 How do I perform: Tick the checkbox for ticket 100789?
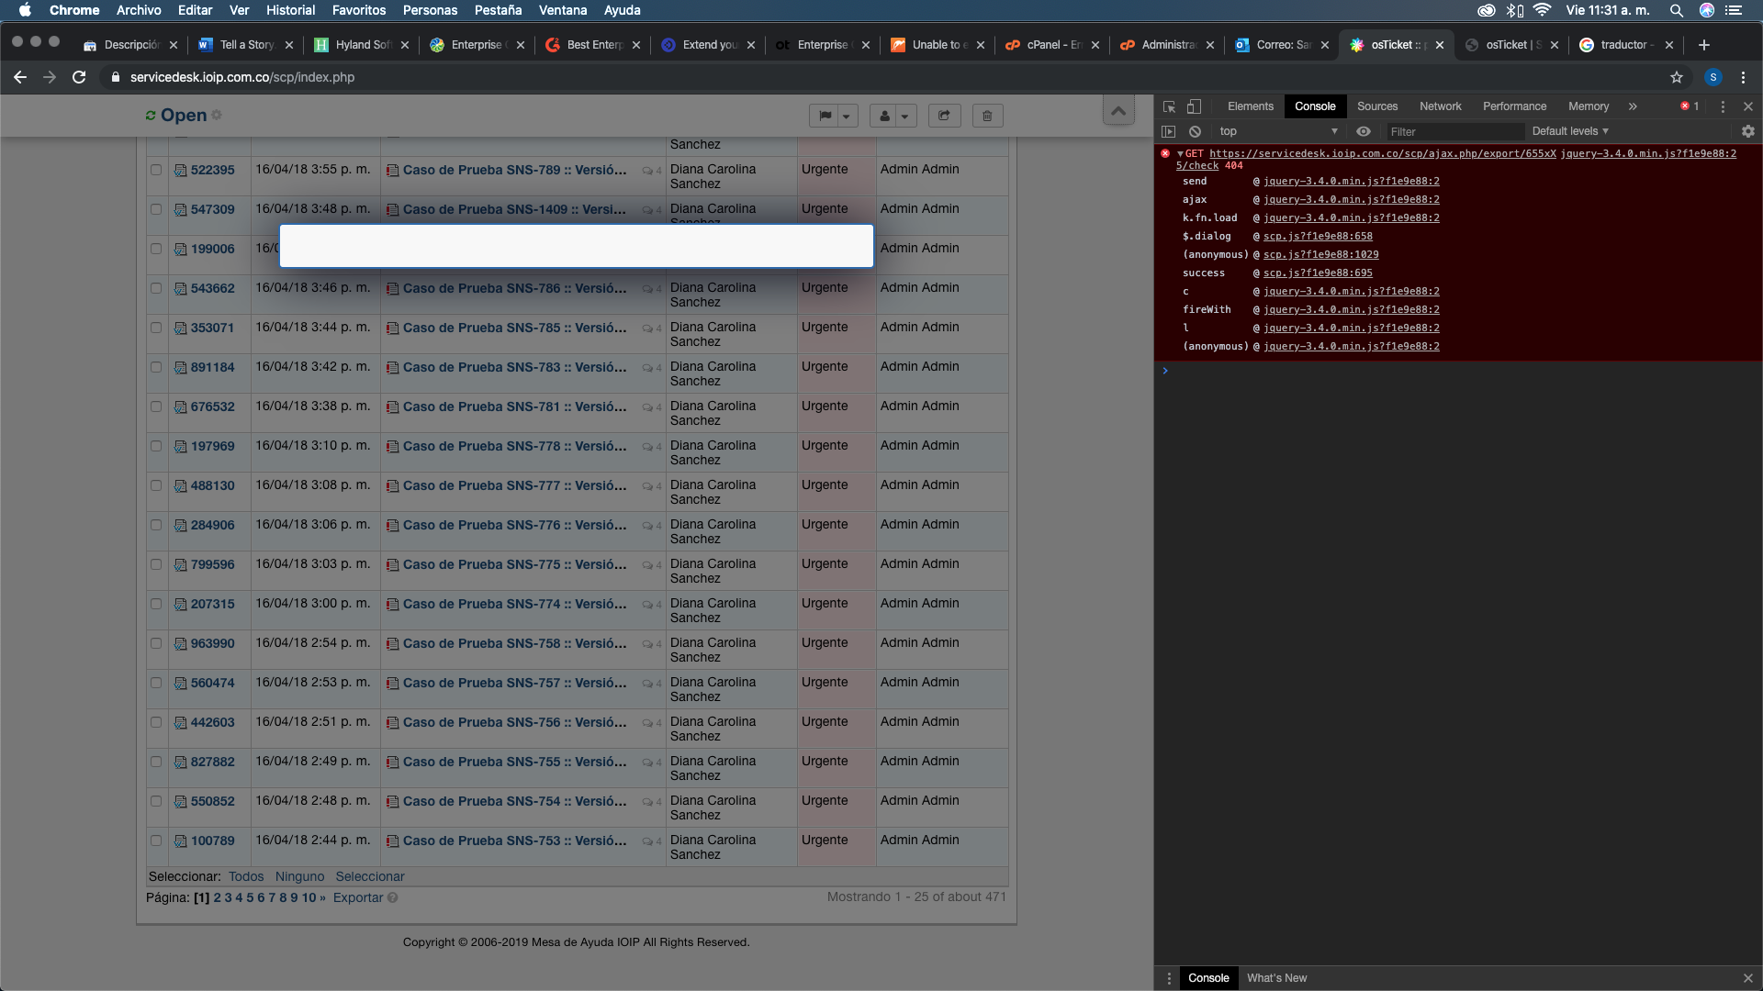pyautogui.click(x=156, y=841)
